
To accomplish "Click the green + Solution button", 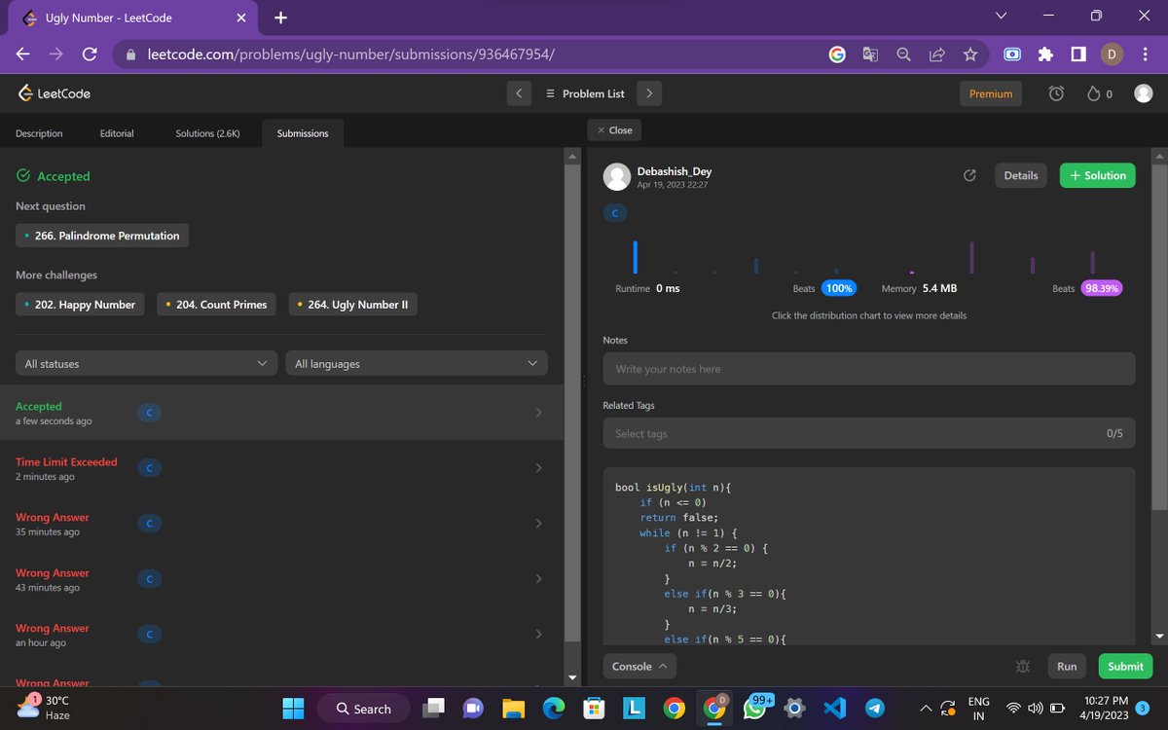I will tap(1098, 175).
